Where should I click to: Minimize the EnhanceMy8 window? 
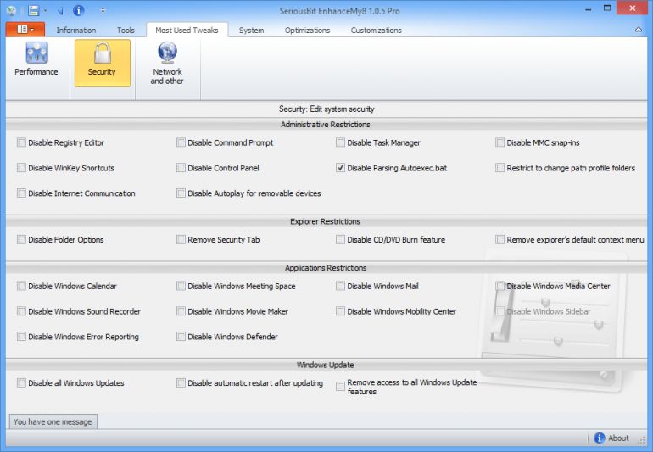click(589, 8)
